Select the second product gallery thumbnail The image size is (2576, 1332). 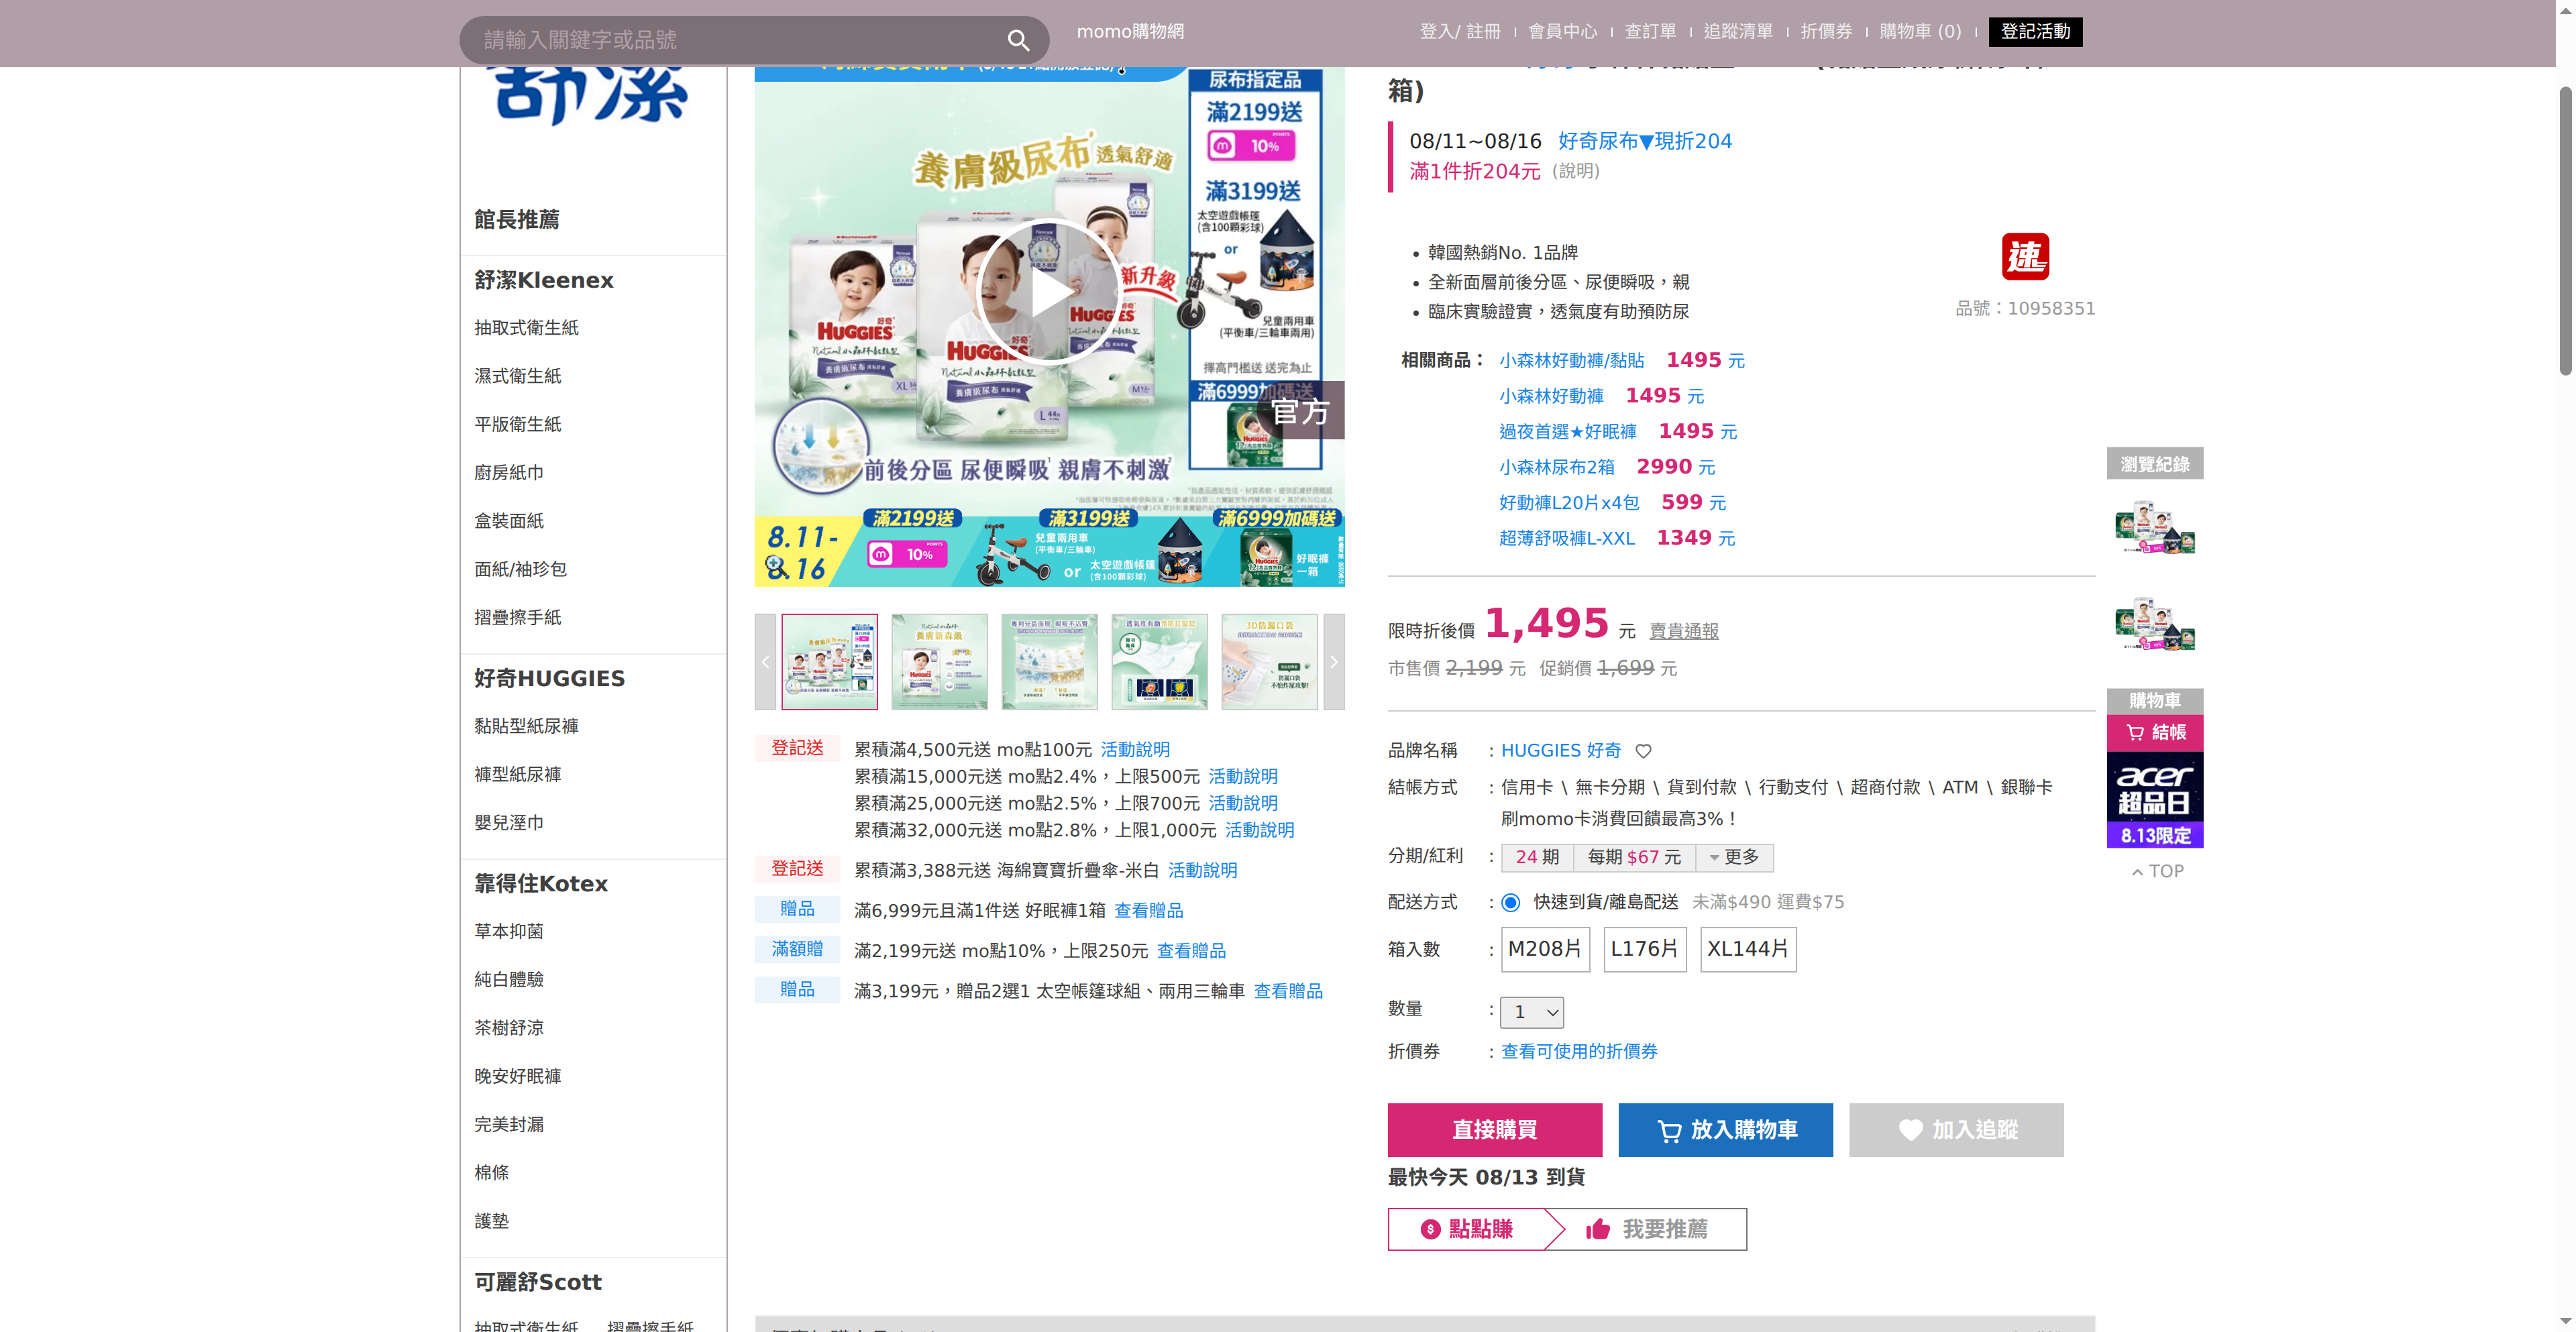tap(940, 662)
